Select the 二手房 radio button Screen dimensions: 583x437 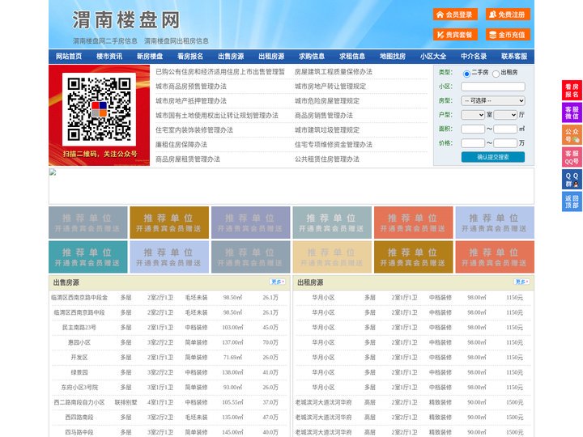point(466,74)
